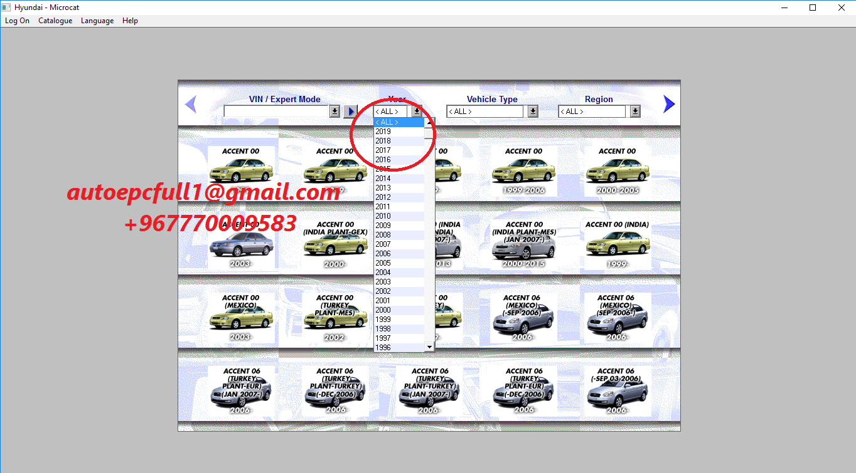Click the Year list scroll-up arrow
This screenshot has width=856, height=473.
pyautogui.click(x=429, y=122)
